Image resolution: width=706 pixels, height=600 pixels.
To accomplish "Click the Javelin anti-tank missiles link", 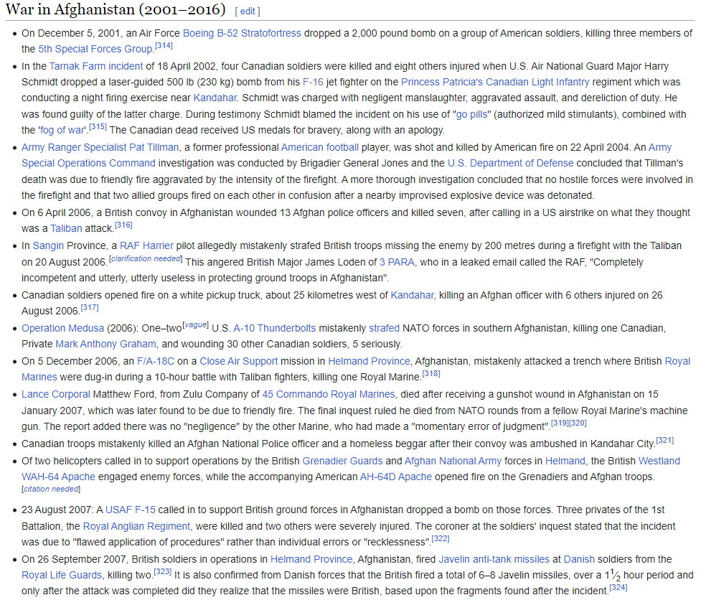I will (494, 559).
